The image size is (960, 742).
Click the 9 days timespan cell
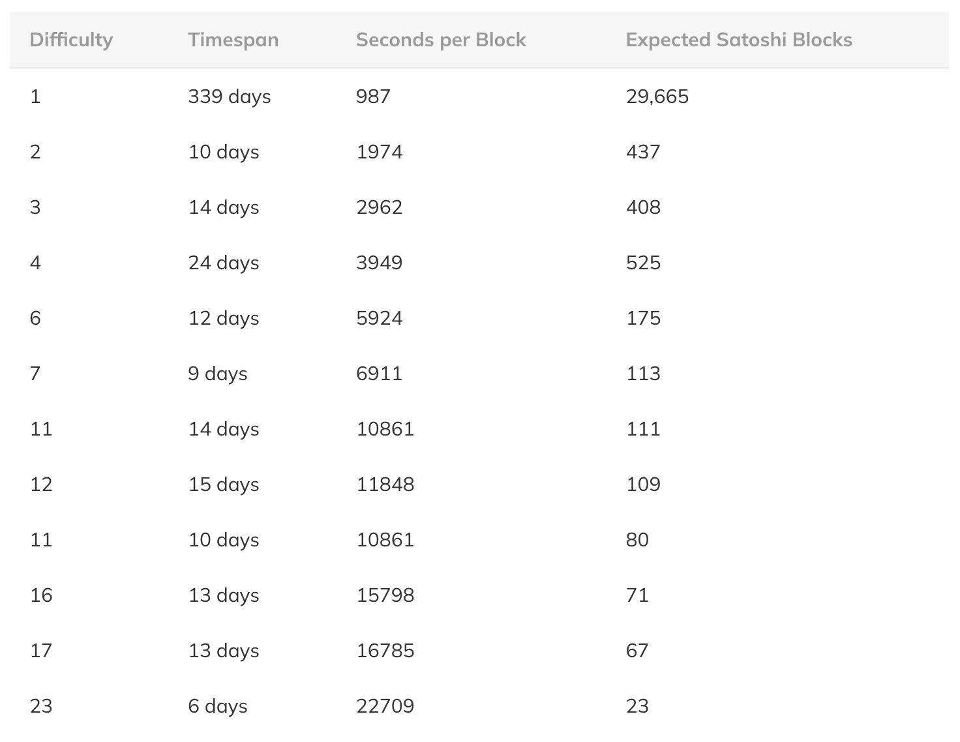coord(218,374)
